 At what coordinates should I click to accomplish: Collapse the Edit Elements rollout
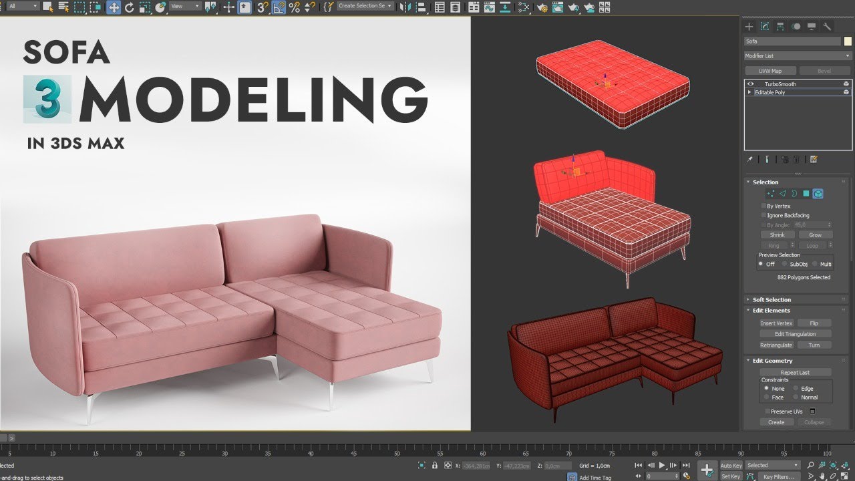click(x=748, y=310)
